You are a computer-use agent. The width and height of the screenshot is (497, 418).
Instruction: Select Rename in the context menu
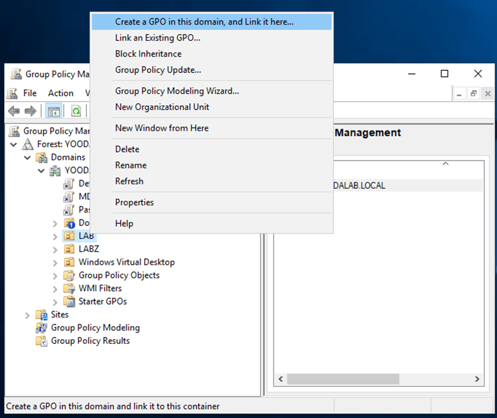211,165
